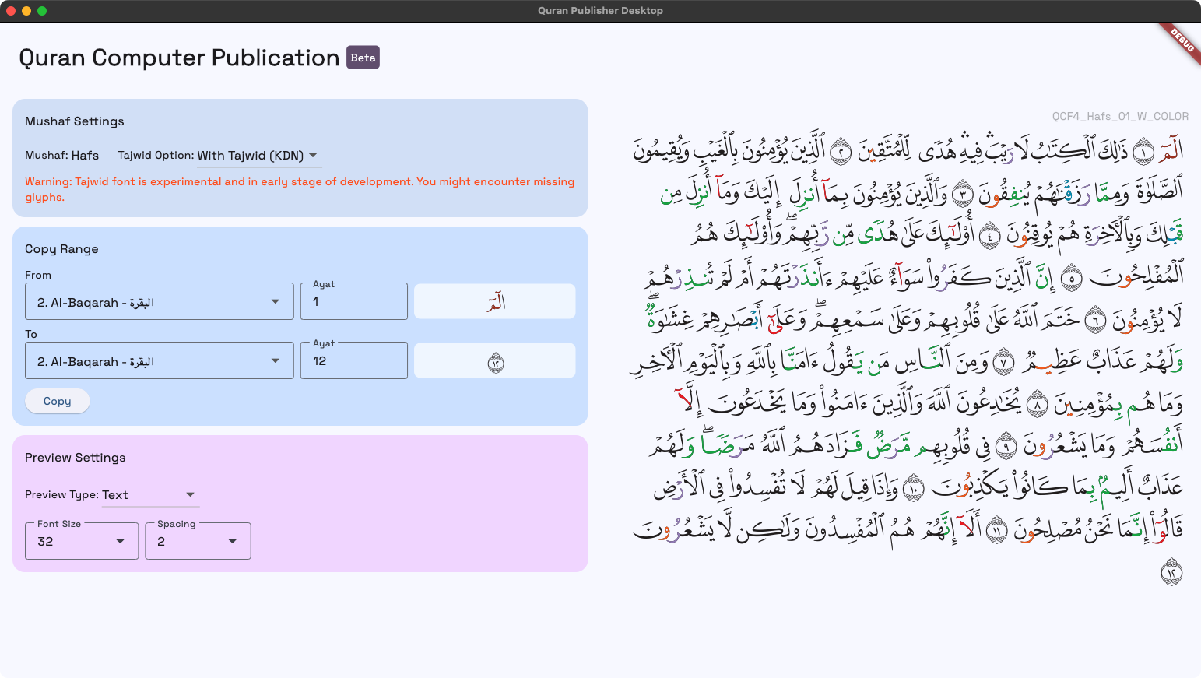This screenshot has height=678, width=1201.
Task: Open the Preview Type dropdown
Action: pyautogui.click(x=150, y=495)
